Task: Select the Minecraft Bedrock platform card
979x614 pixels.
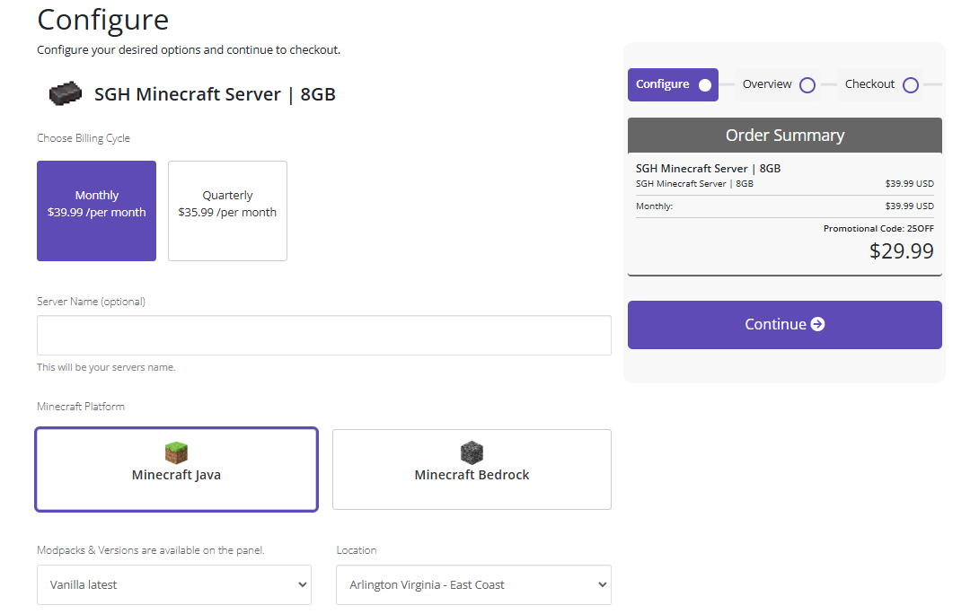Action: [x=472, y=469]
